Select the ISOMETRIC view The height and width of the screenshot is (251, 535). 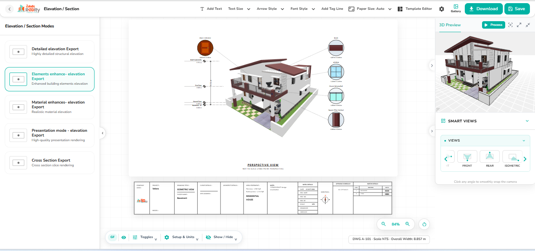(x=512, y=159)
